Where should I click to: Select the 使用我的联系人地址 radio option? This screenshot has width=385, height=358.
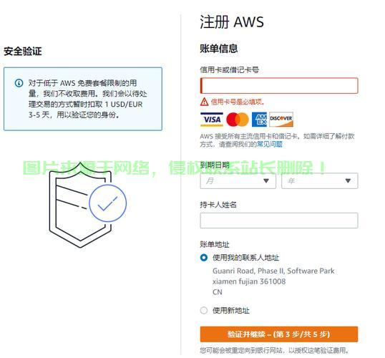click(x=204, y=258)
